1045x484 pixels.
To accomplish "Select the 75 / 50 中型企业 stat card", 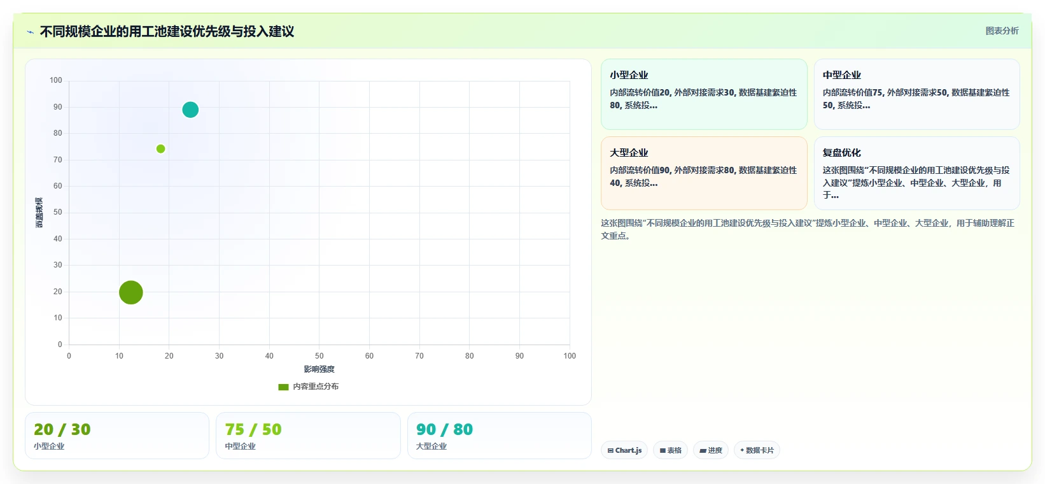I will [308, 436].
